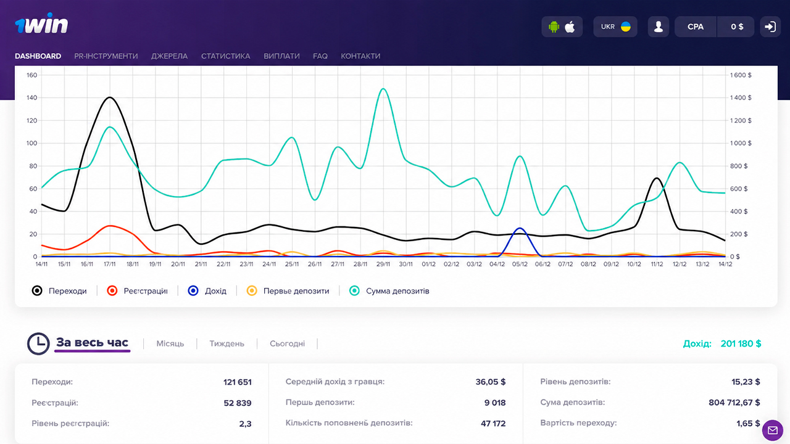The width and height of the screenshot is (790, 444).
Task: Toggle the Дохід chart series
Action: 207,290
